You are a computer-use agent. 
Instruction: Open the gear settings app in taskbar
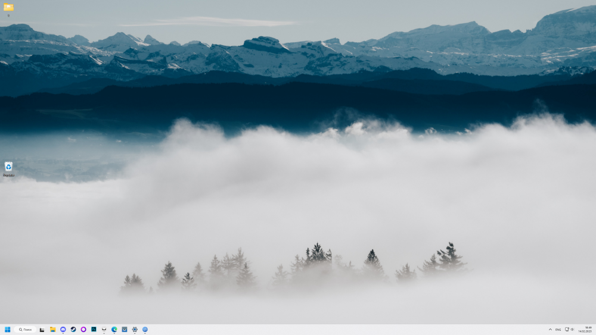135,329
